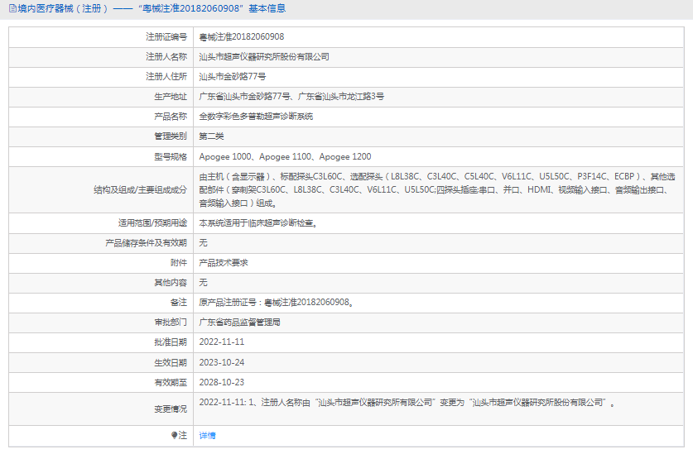Click the 生效日期 row label
The image size is (693, 454).
pyautogui.click(x=171, y=362)
